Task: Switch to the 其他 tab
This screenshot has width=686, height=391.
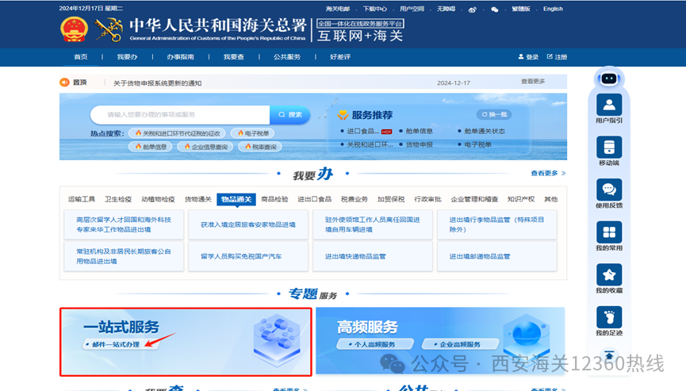Action: (551, 199)
